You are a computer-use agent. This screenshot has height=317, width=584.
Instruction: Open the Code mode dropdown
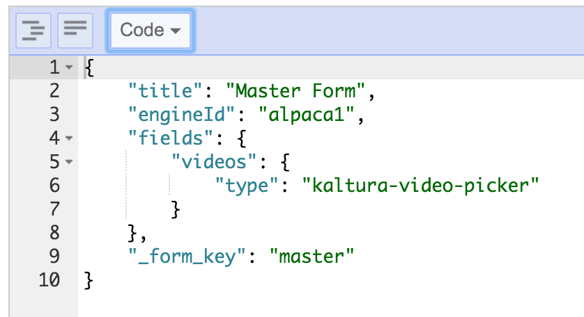(149, 30)
